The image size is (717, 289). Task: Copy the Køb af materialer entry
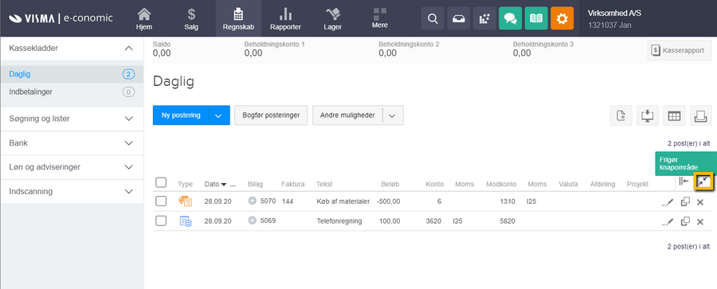point(685,201)
